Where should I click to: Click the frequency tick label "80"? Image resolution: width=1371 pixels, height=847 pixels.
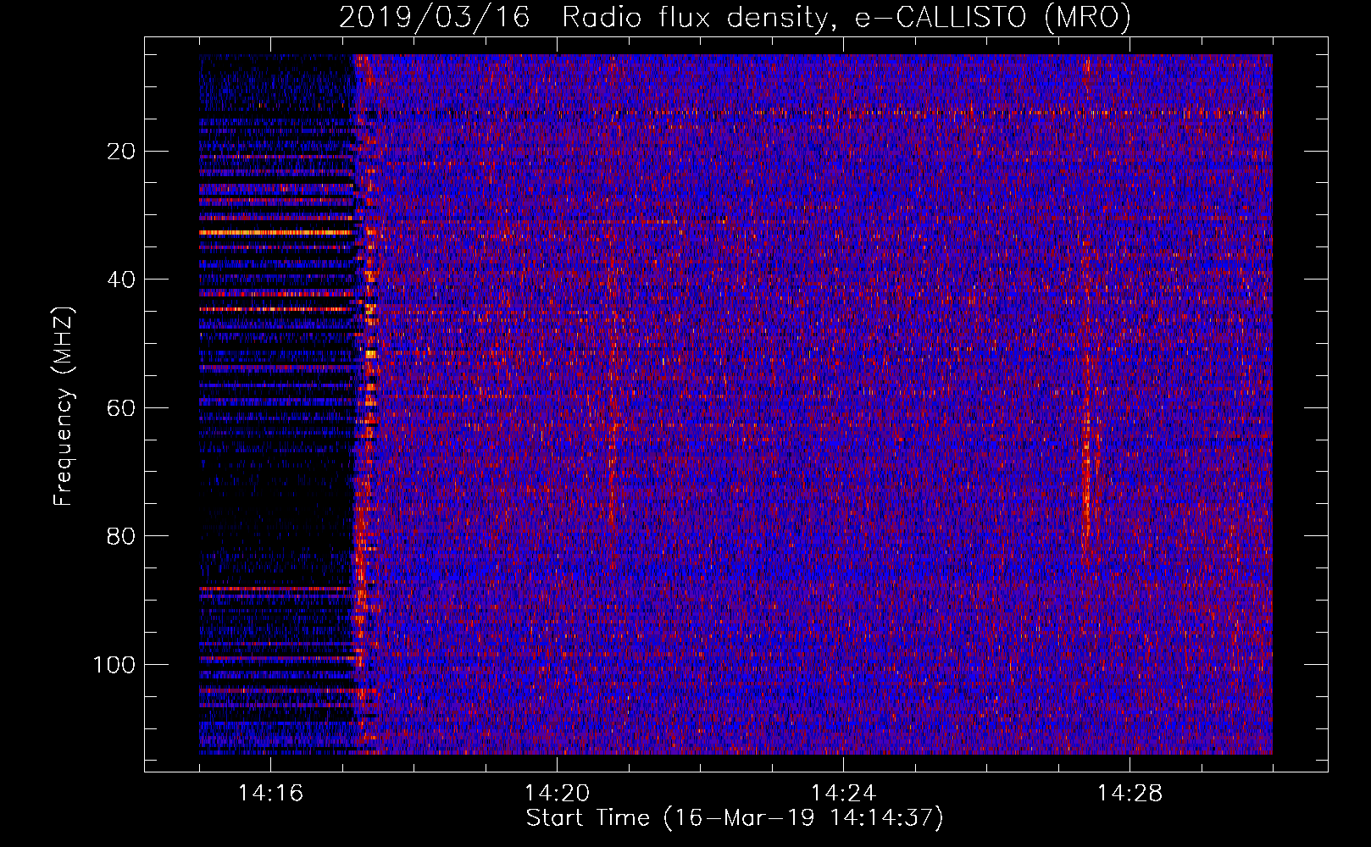point(121,536)
